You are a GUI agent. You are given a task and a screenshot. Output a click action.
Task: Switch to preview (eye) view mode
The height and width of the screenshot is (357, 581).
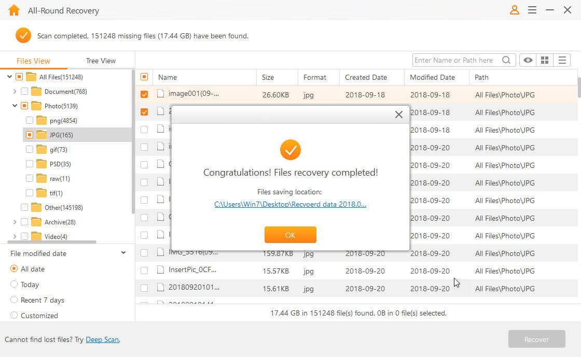coord(528,61)
